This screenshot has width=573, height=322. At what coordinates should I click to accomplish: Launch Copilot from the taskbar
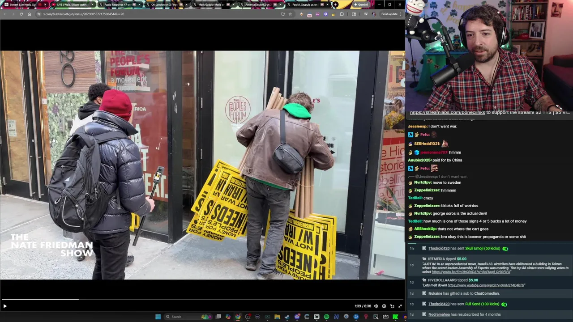(228, 317)
